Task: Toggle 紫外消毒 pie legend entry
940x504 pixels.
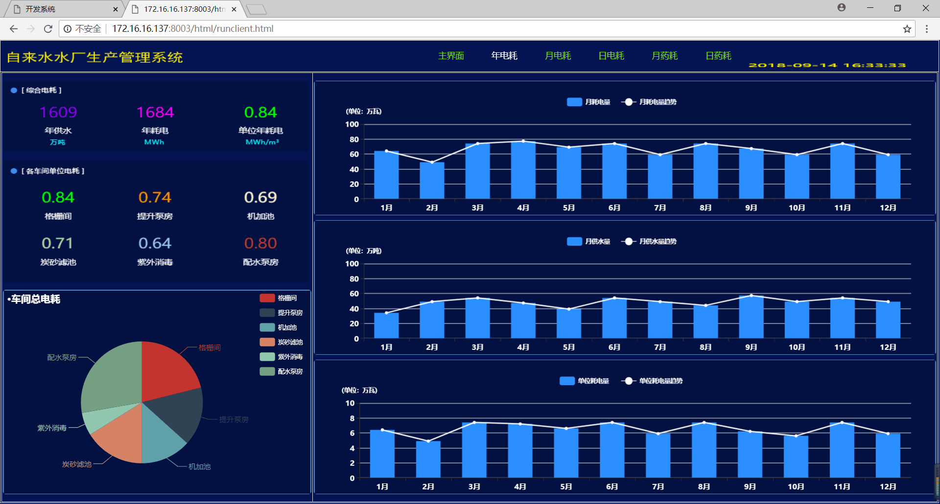Action: 282,357
